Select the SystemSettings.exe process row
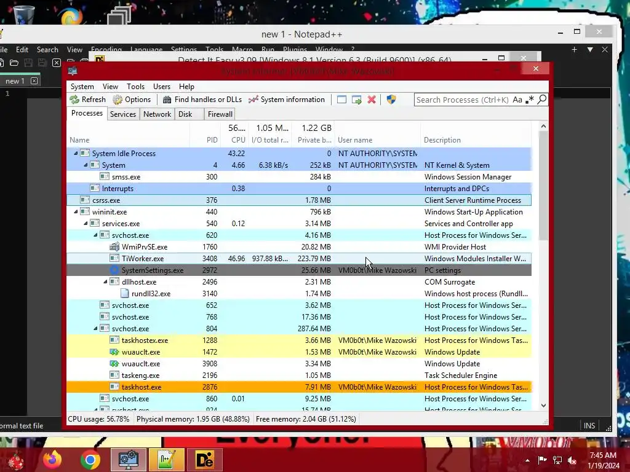This screenshot has height=472, width=630. 299,270
